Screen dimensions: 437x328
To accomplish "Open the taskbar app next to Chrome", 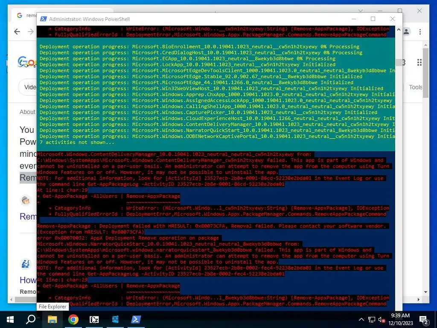I will (x=94, y=319).
